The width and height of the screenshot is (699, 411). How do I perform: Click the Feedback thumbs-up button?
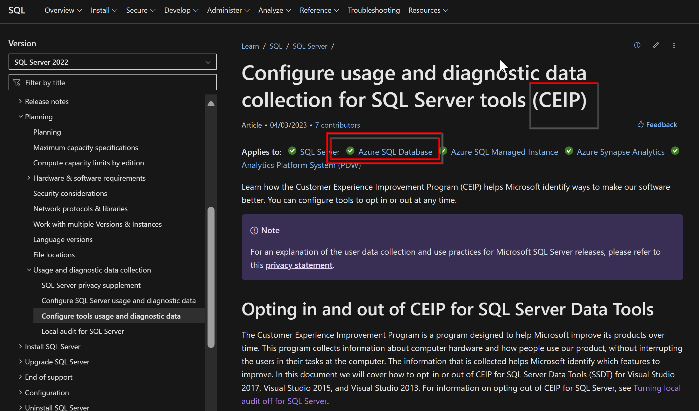pyautogui.click(x=657, y=124)
